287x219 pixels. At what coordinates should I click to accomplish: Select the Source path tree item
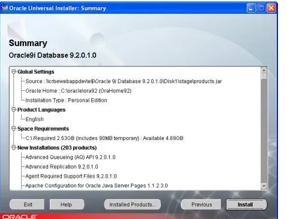tap(124, 81)
